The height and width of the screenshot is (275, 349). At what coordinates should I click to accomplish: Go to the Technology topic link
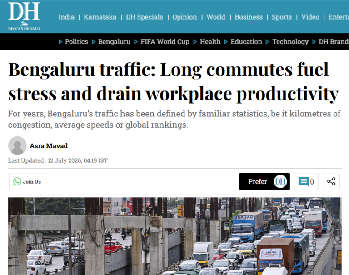coord(290,42)
